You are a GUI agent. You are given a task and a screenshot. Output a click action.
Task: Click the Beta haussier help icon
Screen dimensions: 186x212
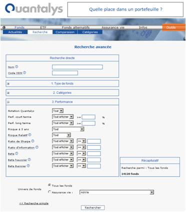pyautogui.click(x=29, y=159)
